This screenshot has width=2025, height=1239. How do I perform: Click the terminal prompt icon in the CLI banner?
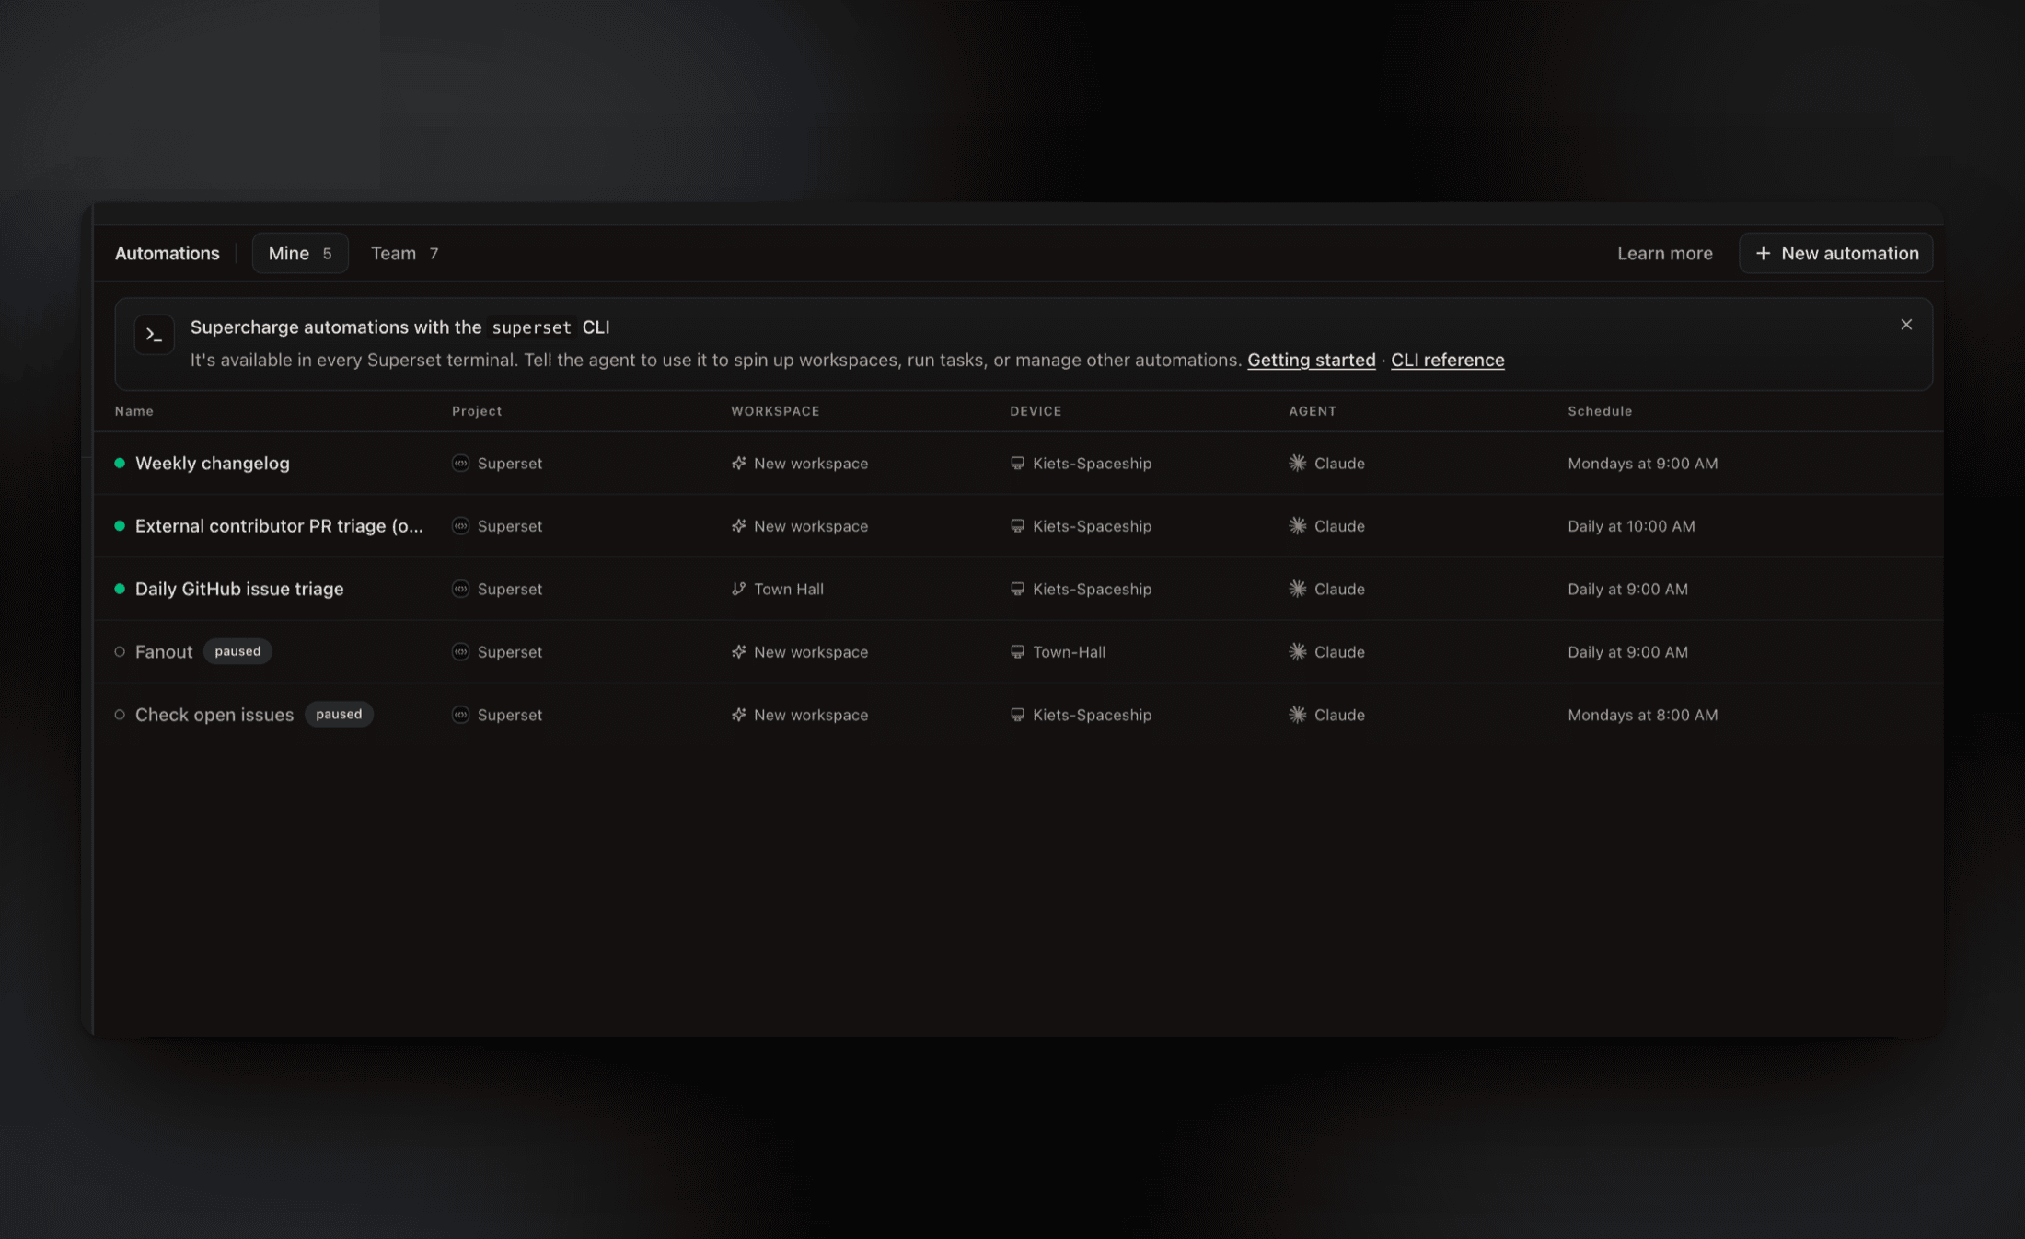click(154, 335)
